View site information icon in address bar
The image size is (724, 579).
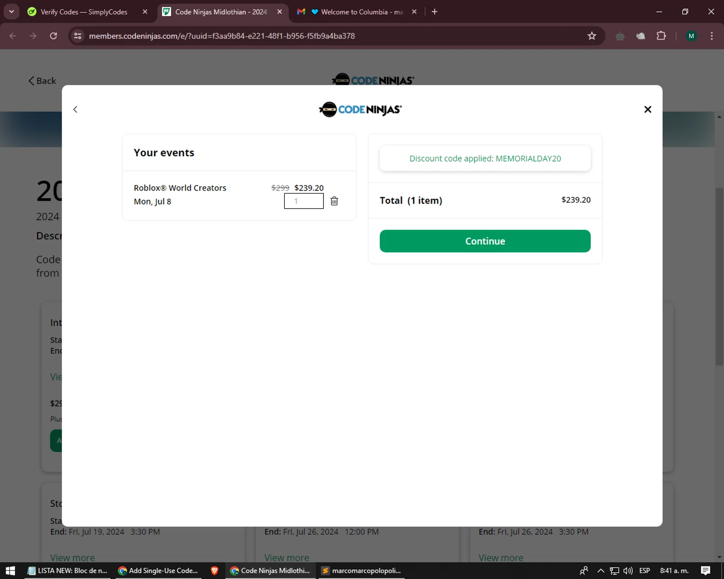coord(78,36)
